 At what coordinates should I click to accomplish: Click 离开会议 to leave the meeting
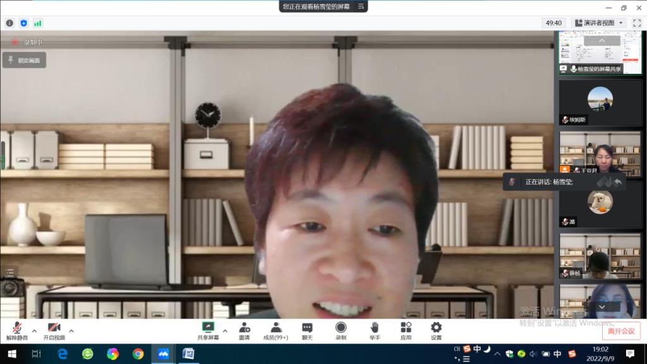pyautogui.click(x=621, y=331)
